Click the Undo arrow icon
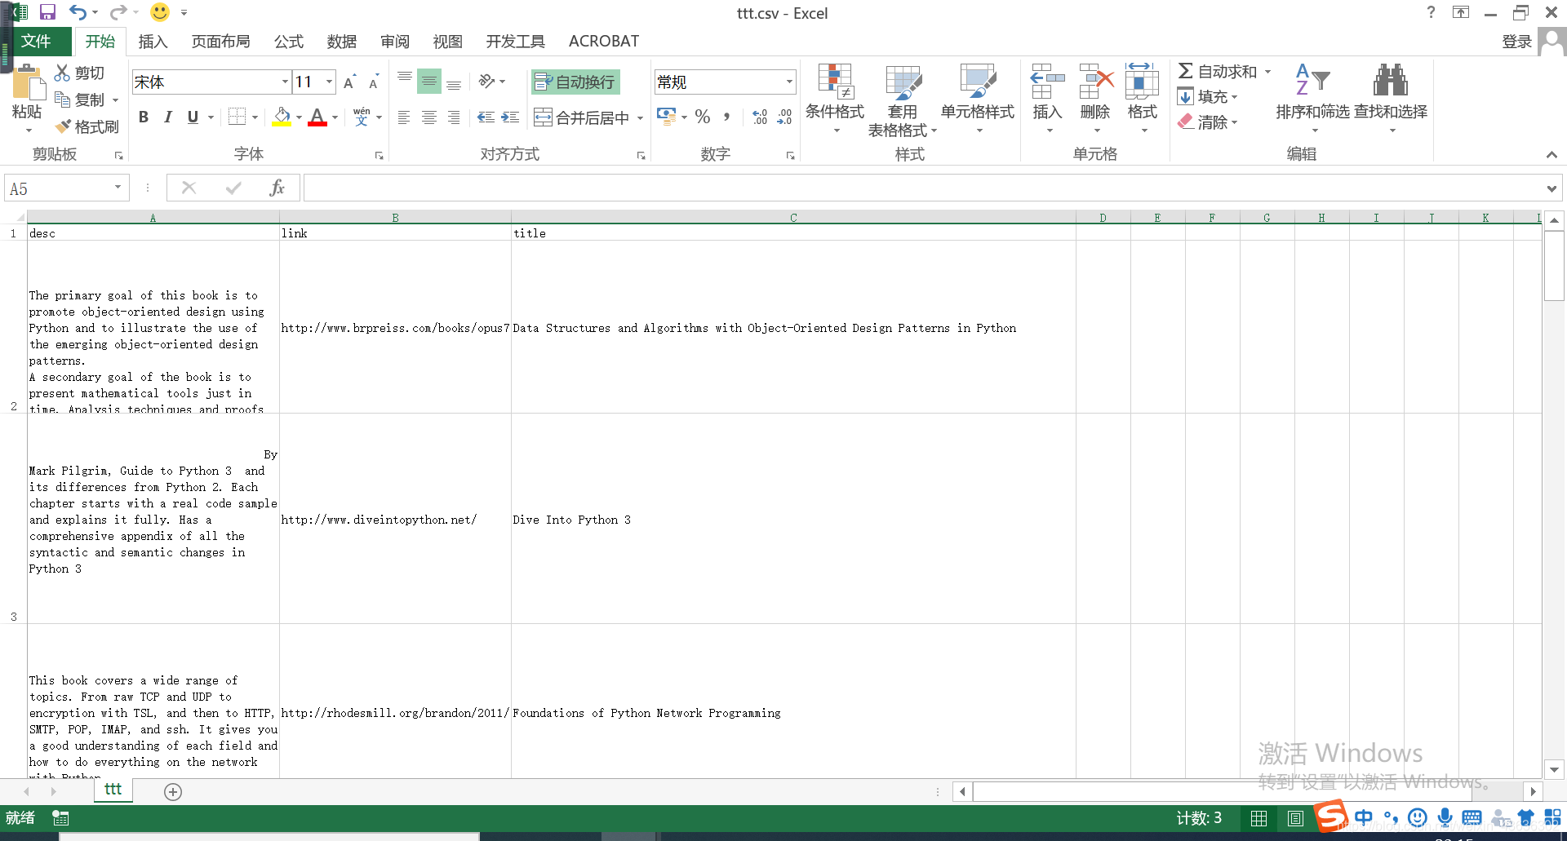This screenshot has height=841, width=1567. pos(78,12)
